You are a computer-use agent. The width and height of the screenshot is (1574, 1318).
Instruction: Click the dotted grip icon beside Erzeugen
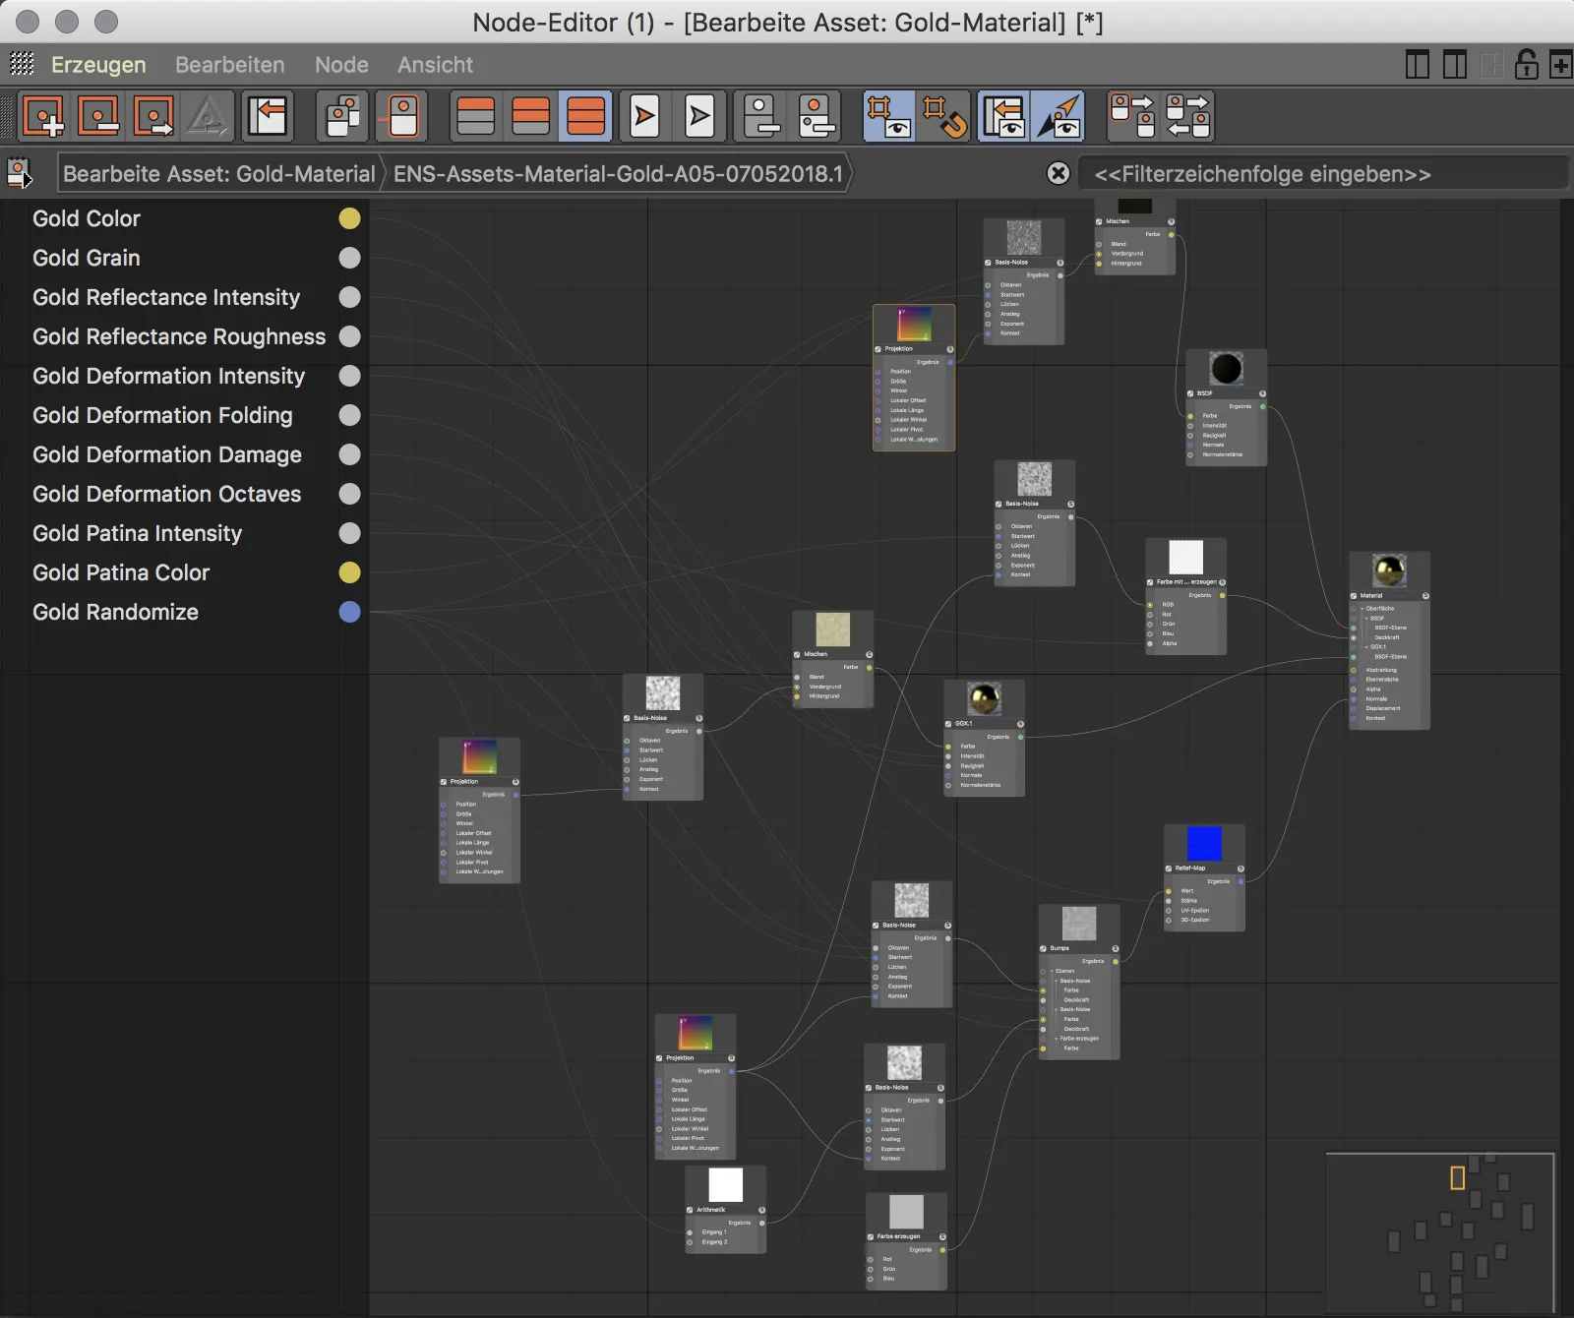pos(22,64)
